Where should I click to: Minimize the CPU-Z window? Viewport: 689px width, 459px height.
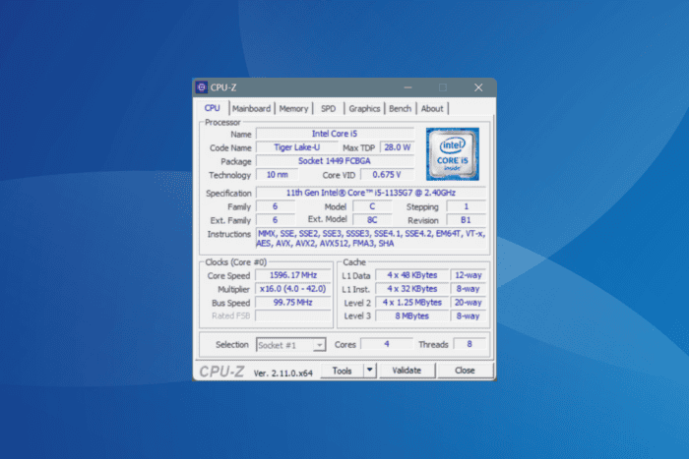click(x=407, y=87)
